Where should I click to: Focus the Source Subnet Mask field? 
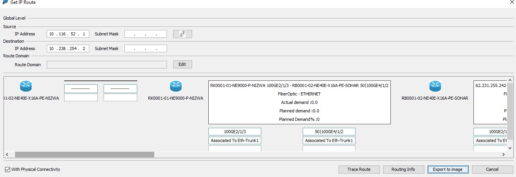[145, 34]
